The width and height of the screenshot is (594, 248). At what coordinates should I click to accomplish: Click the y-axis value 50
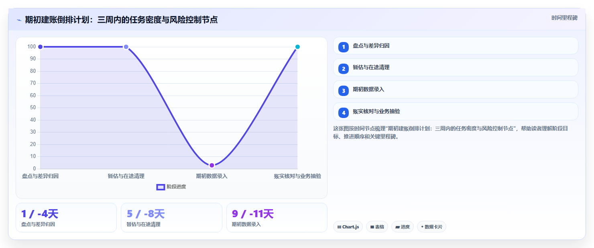(33, 108)
